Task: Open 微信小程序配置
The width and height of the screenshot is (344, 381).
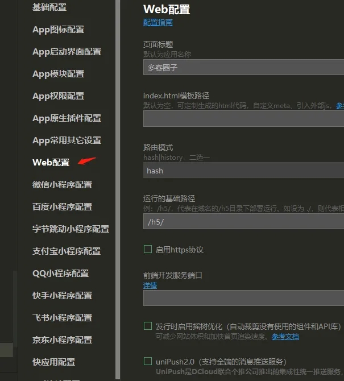Action: (62, 185)
